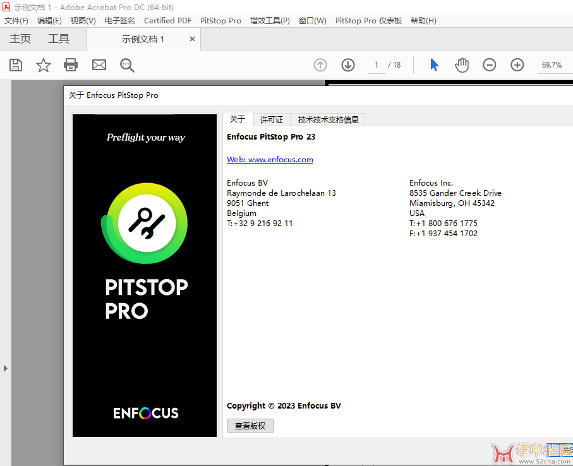Click the PitStop Pro wrench logo image
Image resolution: width=573 pixels, height=466 pixels.
[145, 223]
